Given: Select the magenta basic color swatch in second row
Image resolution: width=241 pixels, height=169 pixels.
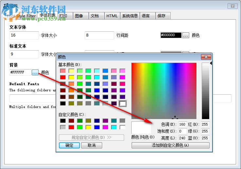Looking at the screenshot, I should pyautogui.click(x=122, y=77).
